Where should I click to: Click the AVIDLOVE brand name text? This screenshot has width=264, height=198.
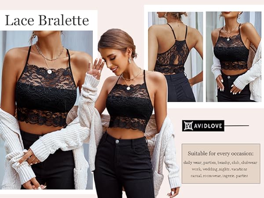pyautogui.click(x=208, y=126)
